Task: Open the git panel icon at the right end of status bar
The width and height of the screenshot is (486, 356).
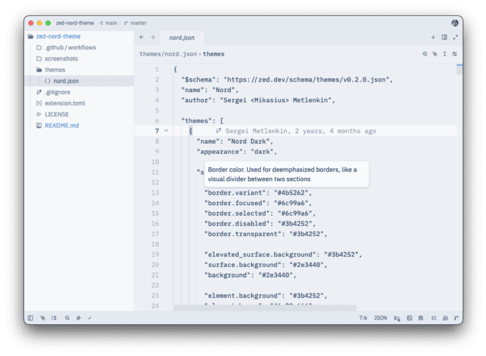Action: 456,318
